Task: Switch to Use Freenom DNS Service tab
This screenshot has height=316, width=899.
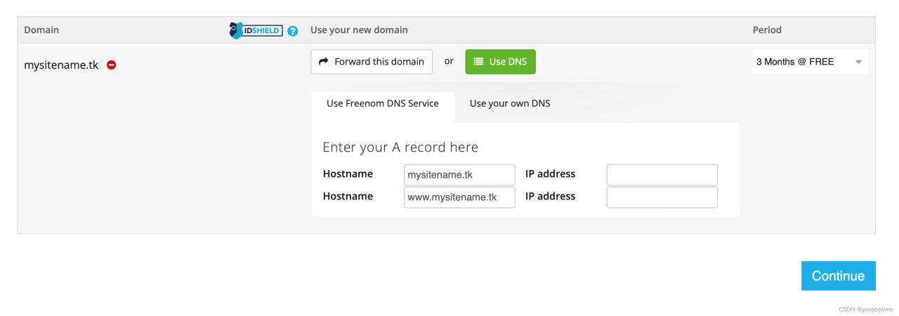Action: (x=383, y=103)
